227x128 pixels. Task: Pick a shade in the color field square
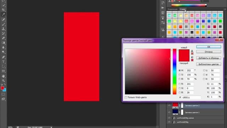148,71
